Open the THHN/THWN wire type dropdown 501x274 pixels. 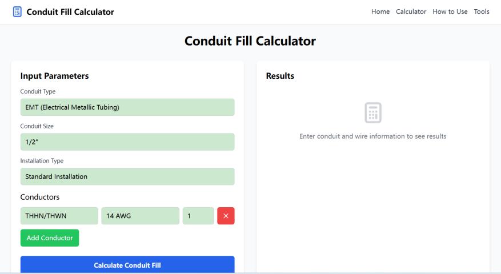coord(59,216)
